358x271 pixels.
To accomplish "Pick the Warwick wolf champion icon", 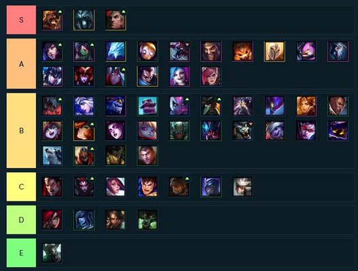I will click(243, 131).
